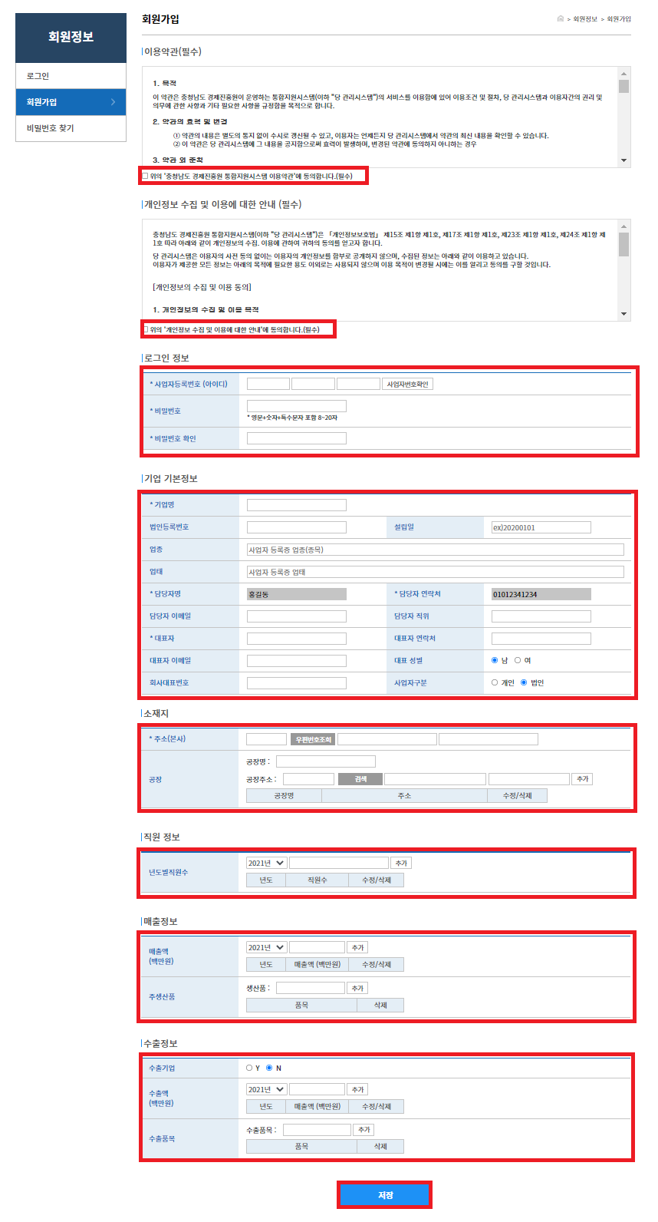Click the home icon in the breadcrumb
The height and width of the screenshot is (1222, 658).
tap(560, 18)
